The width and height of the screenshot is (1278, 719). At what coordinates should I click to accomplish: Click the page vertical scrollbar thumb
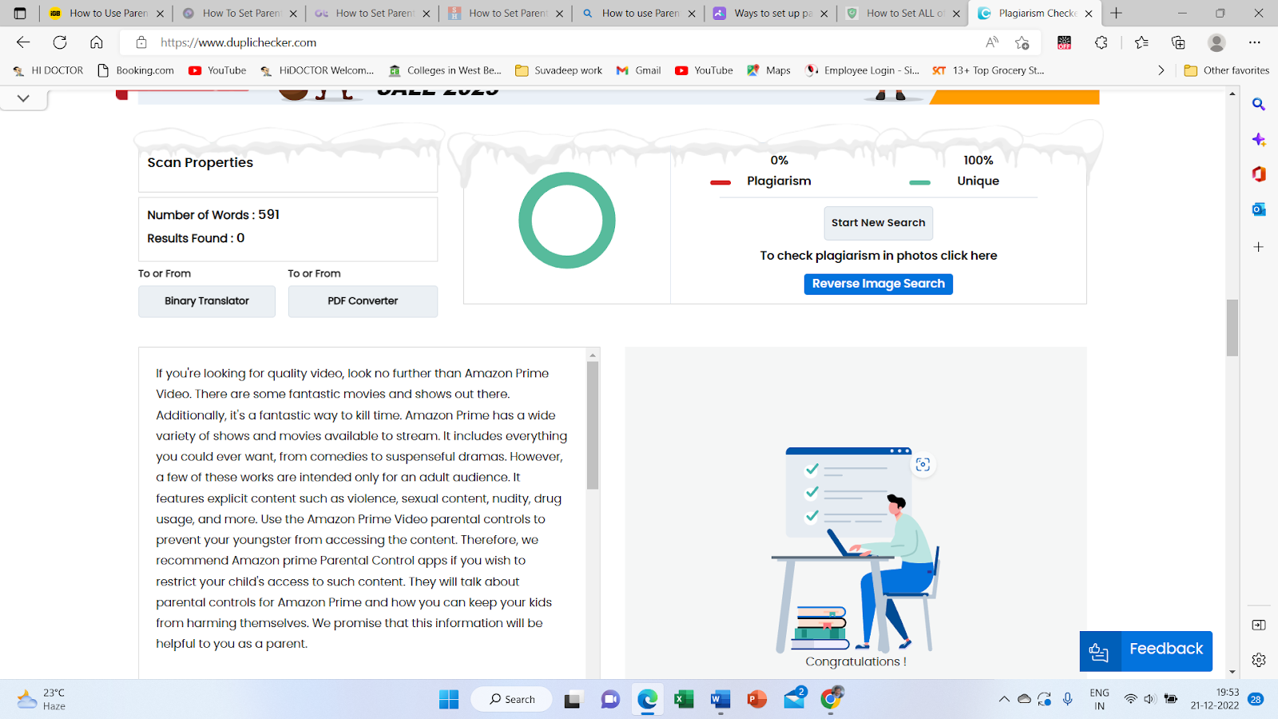[x=1232, y=328]
